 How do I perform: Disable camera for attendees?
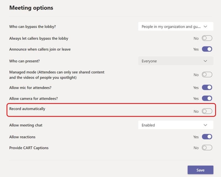click(x=207, y=98)
